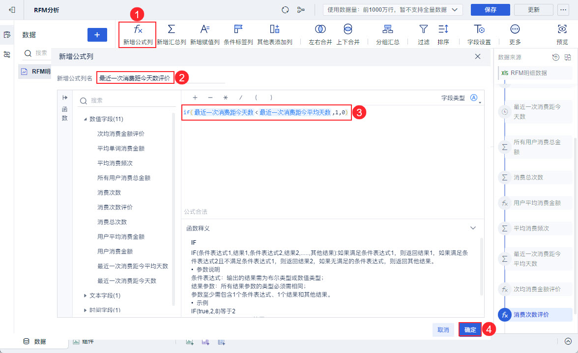Open the ellipsis more-options button

coord(563,10)
